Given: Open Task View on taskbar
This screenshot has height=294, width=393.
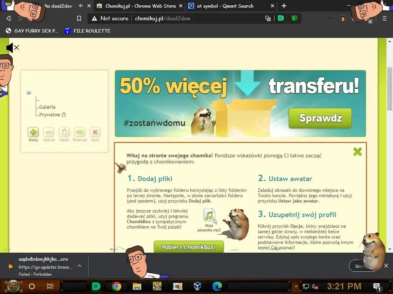Looking at the screenshot, I should [x=50, y=286].
